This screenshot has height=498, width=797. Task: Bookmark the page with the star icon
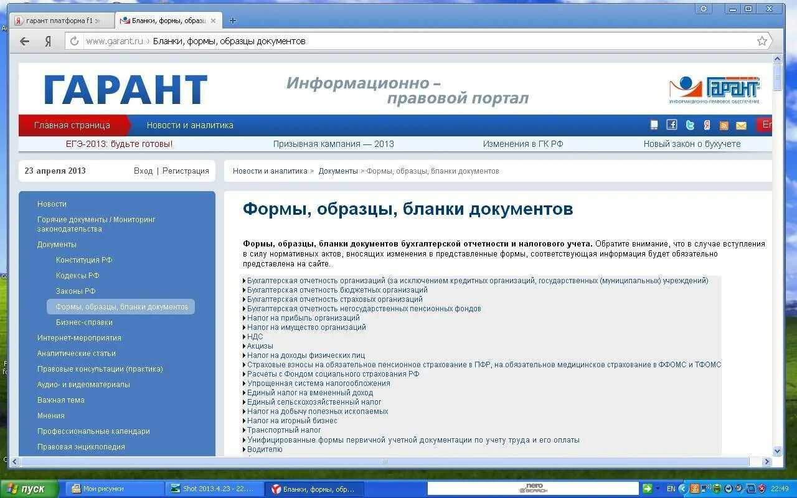click(762, 41)
